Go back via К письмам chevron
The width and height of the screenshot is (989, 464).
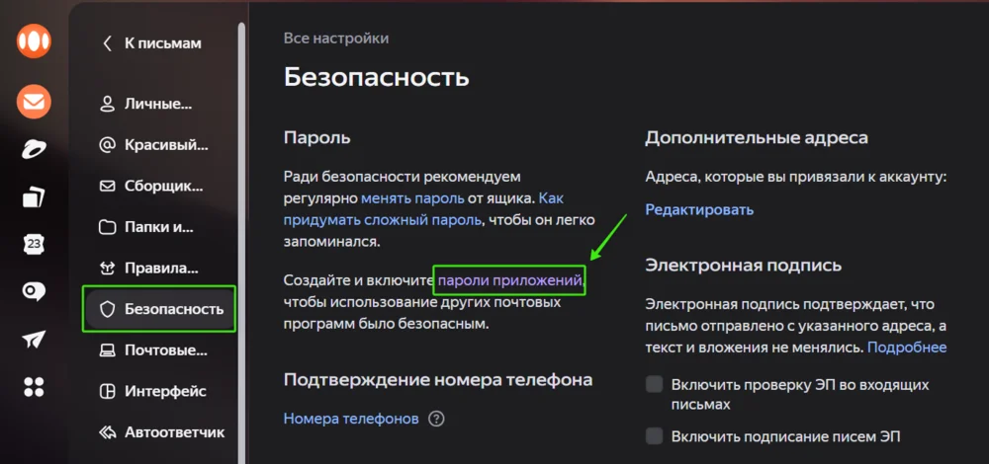(x=107, y=43)
